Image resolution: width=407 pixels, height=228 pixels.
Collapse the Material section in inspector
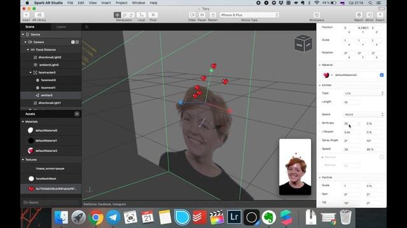(x=320, y=65)
